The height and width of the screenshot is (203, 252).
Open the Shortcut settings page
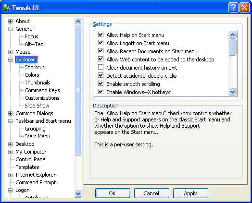click(35, 67)
